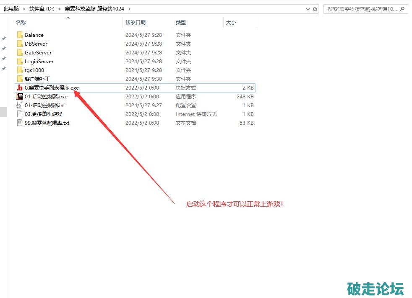
Task: Sort files by 大小 column header
Action: coord(231,23)
